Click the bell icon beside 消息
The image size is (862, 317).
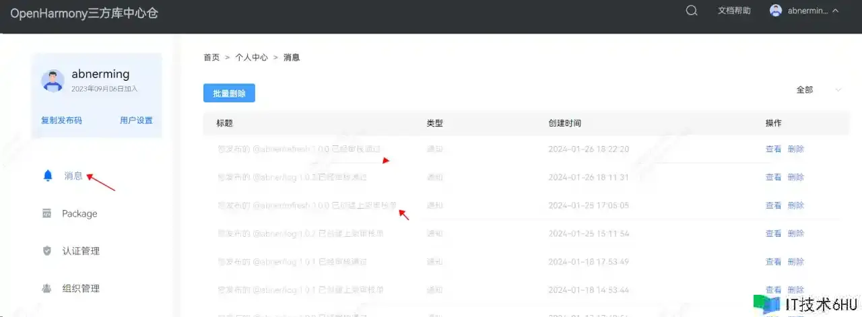pos(47,176)
